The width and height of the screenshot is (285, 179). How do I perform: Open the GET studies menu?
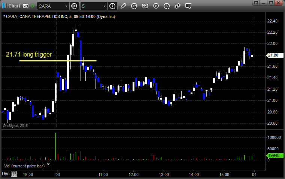tap(145, 6)
